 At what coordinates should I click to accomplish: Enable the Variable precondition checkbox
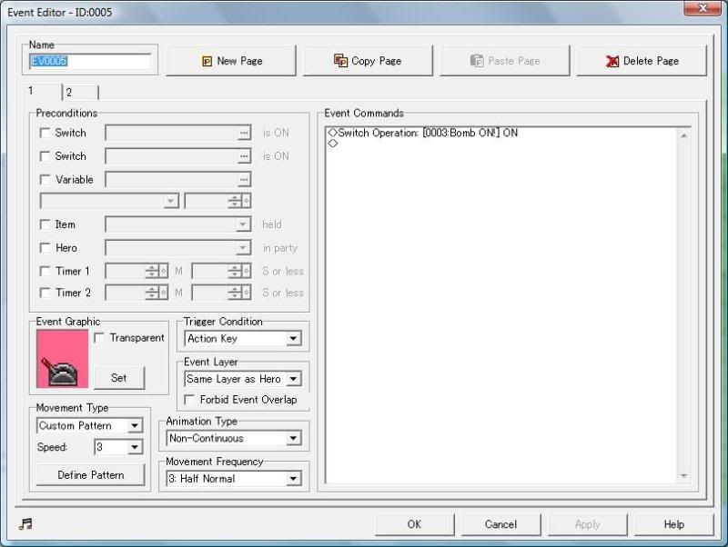(x=45, y=179)
